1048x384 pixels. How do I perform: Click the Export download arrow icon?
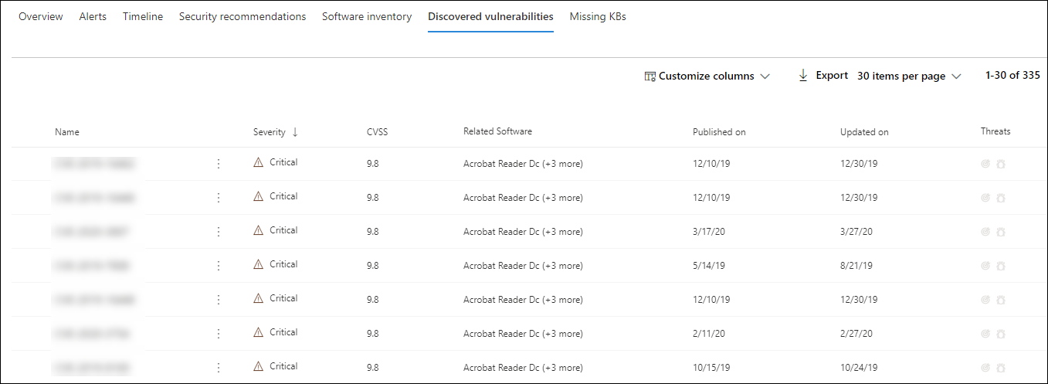[x=803, y=75]
